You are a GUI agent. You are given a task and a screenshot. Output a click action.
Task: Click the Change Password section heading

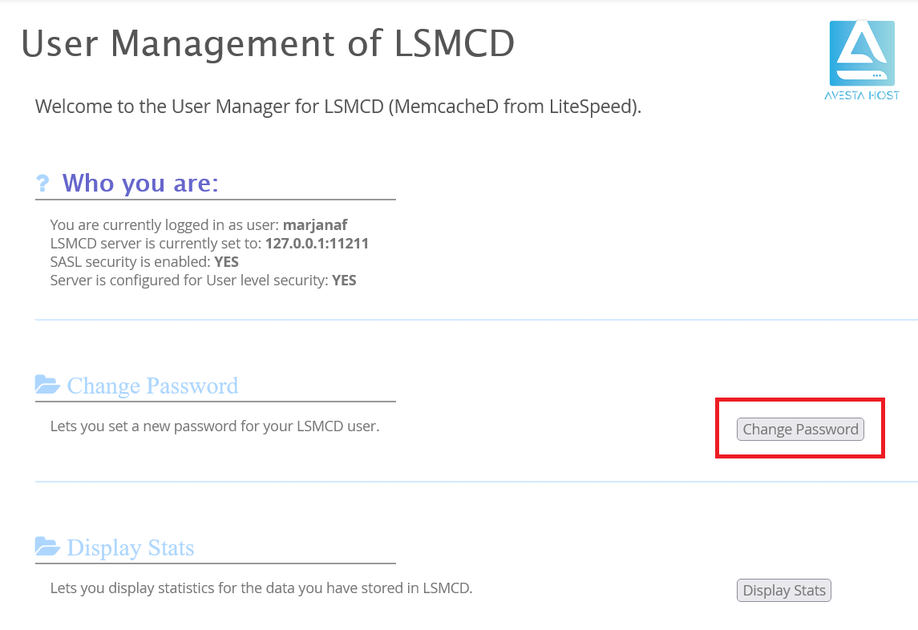(152, 386)
